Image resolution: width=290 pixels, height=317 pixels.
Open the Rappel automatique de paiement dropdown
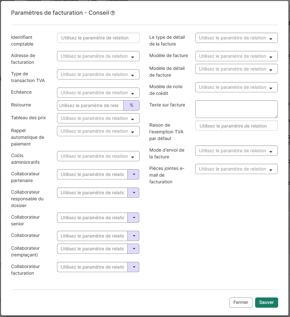(98, 131)
